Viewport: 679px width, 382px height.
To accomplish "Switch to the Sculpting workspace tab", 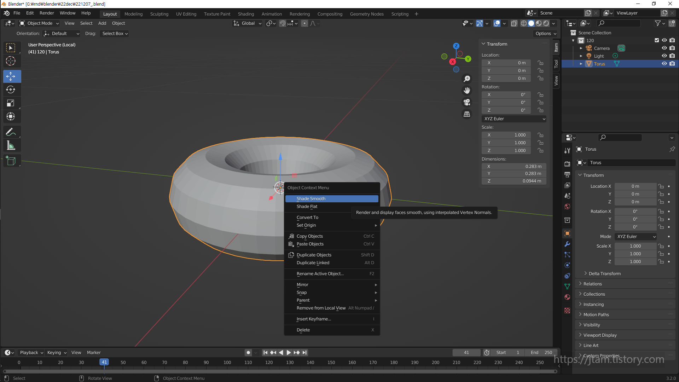I will [x=159, y=14].
